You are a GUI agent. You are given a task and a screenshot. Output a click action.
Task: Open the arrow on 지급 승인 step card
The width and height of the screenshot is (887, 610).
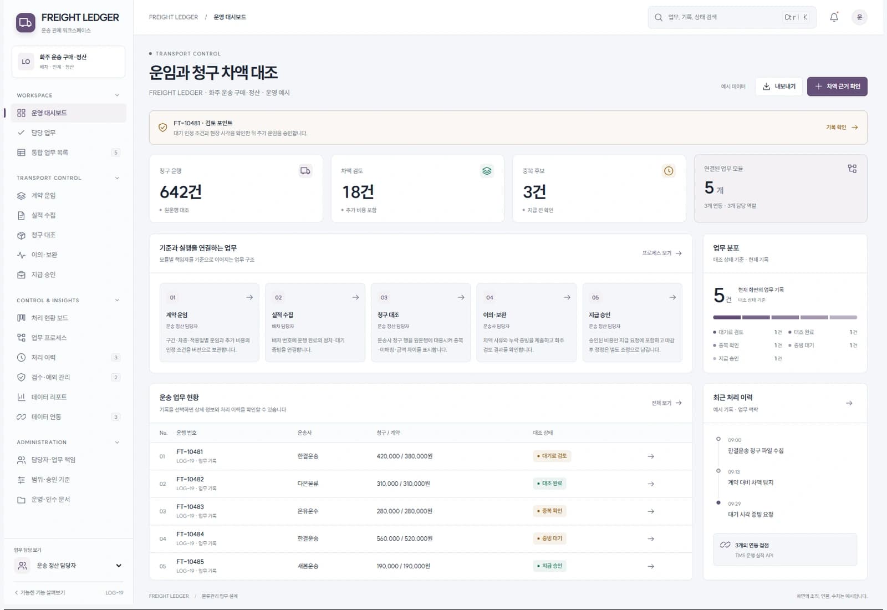pos(672,297)
